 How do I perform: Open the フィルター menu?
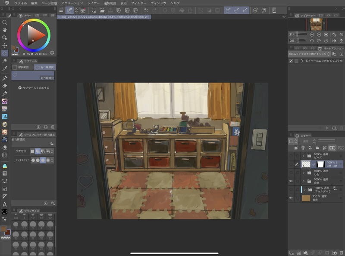tap(138, 3)
